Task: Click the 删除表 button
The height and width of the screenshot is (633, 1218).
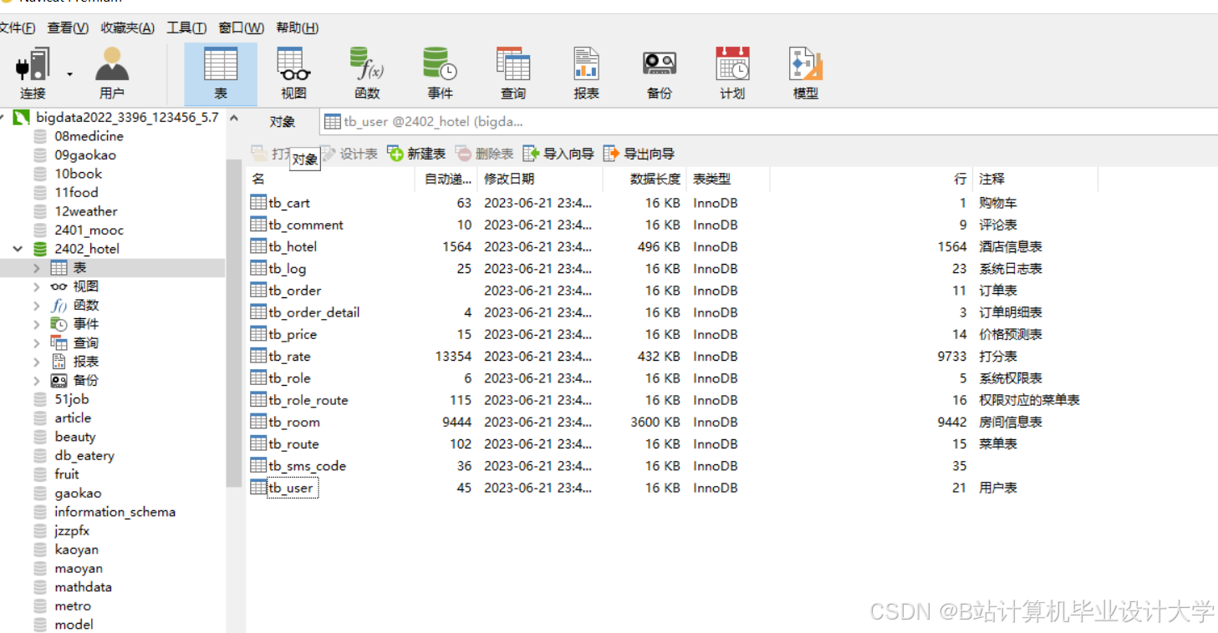Action: tap(485, 154)
